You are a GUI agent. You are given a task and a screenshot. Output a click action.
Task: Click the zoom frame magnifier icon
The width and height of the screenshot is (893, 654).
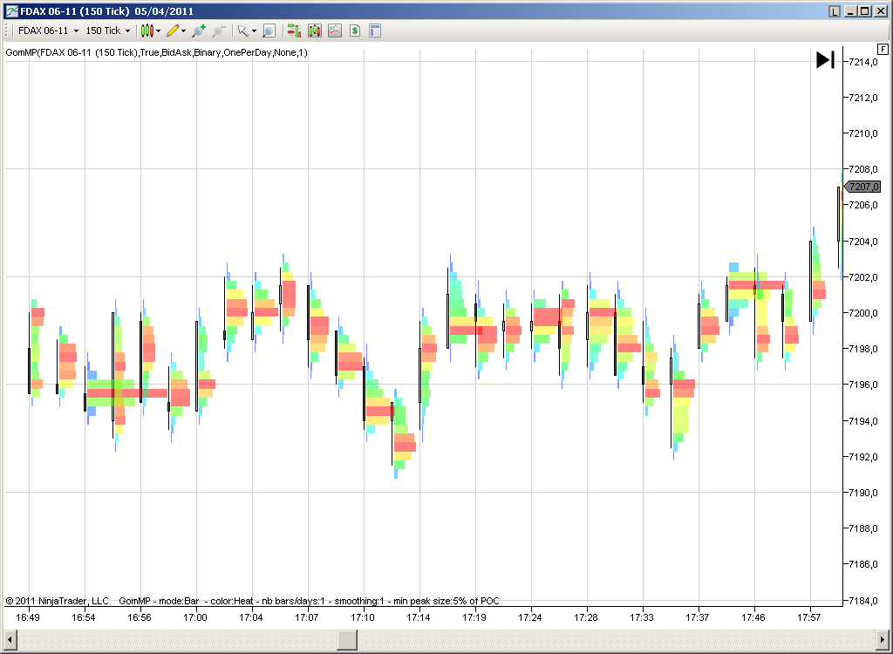(x=269, y=31)
